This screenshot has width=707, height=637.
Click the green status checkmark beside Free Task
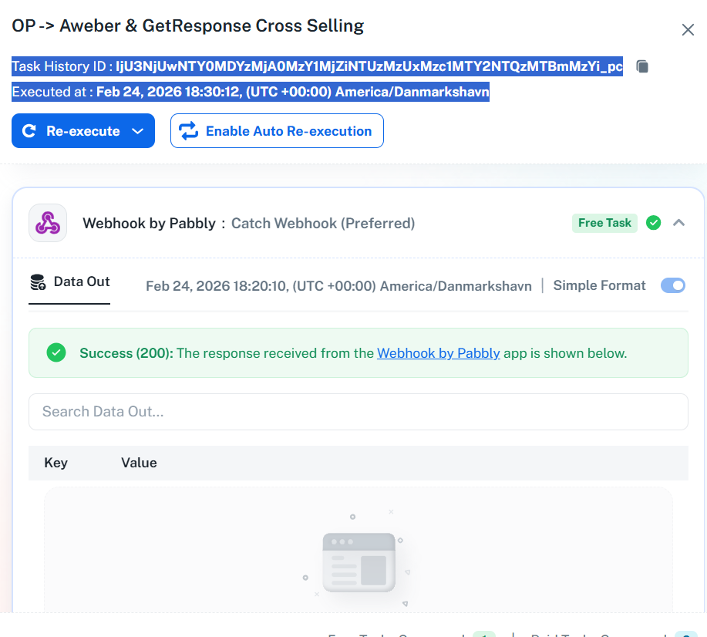[x=654, y=223]
